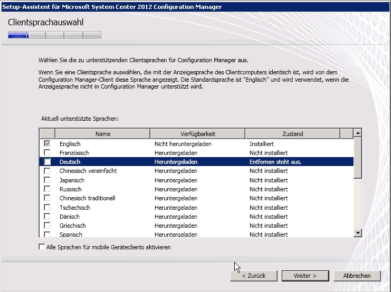Select the Japanisch checkbox
Image resolution: width=391 pixels, height=292 pixels.
click(47, 180)
